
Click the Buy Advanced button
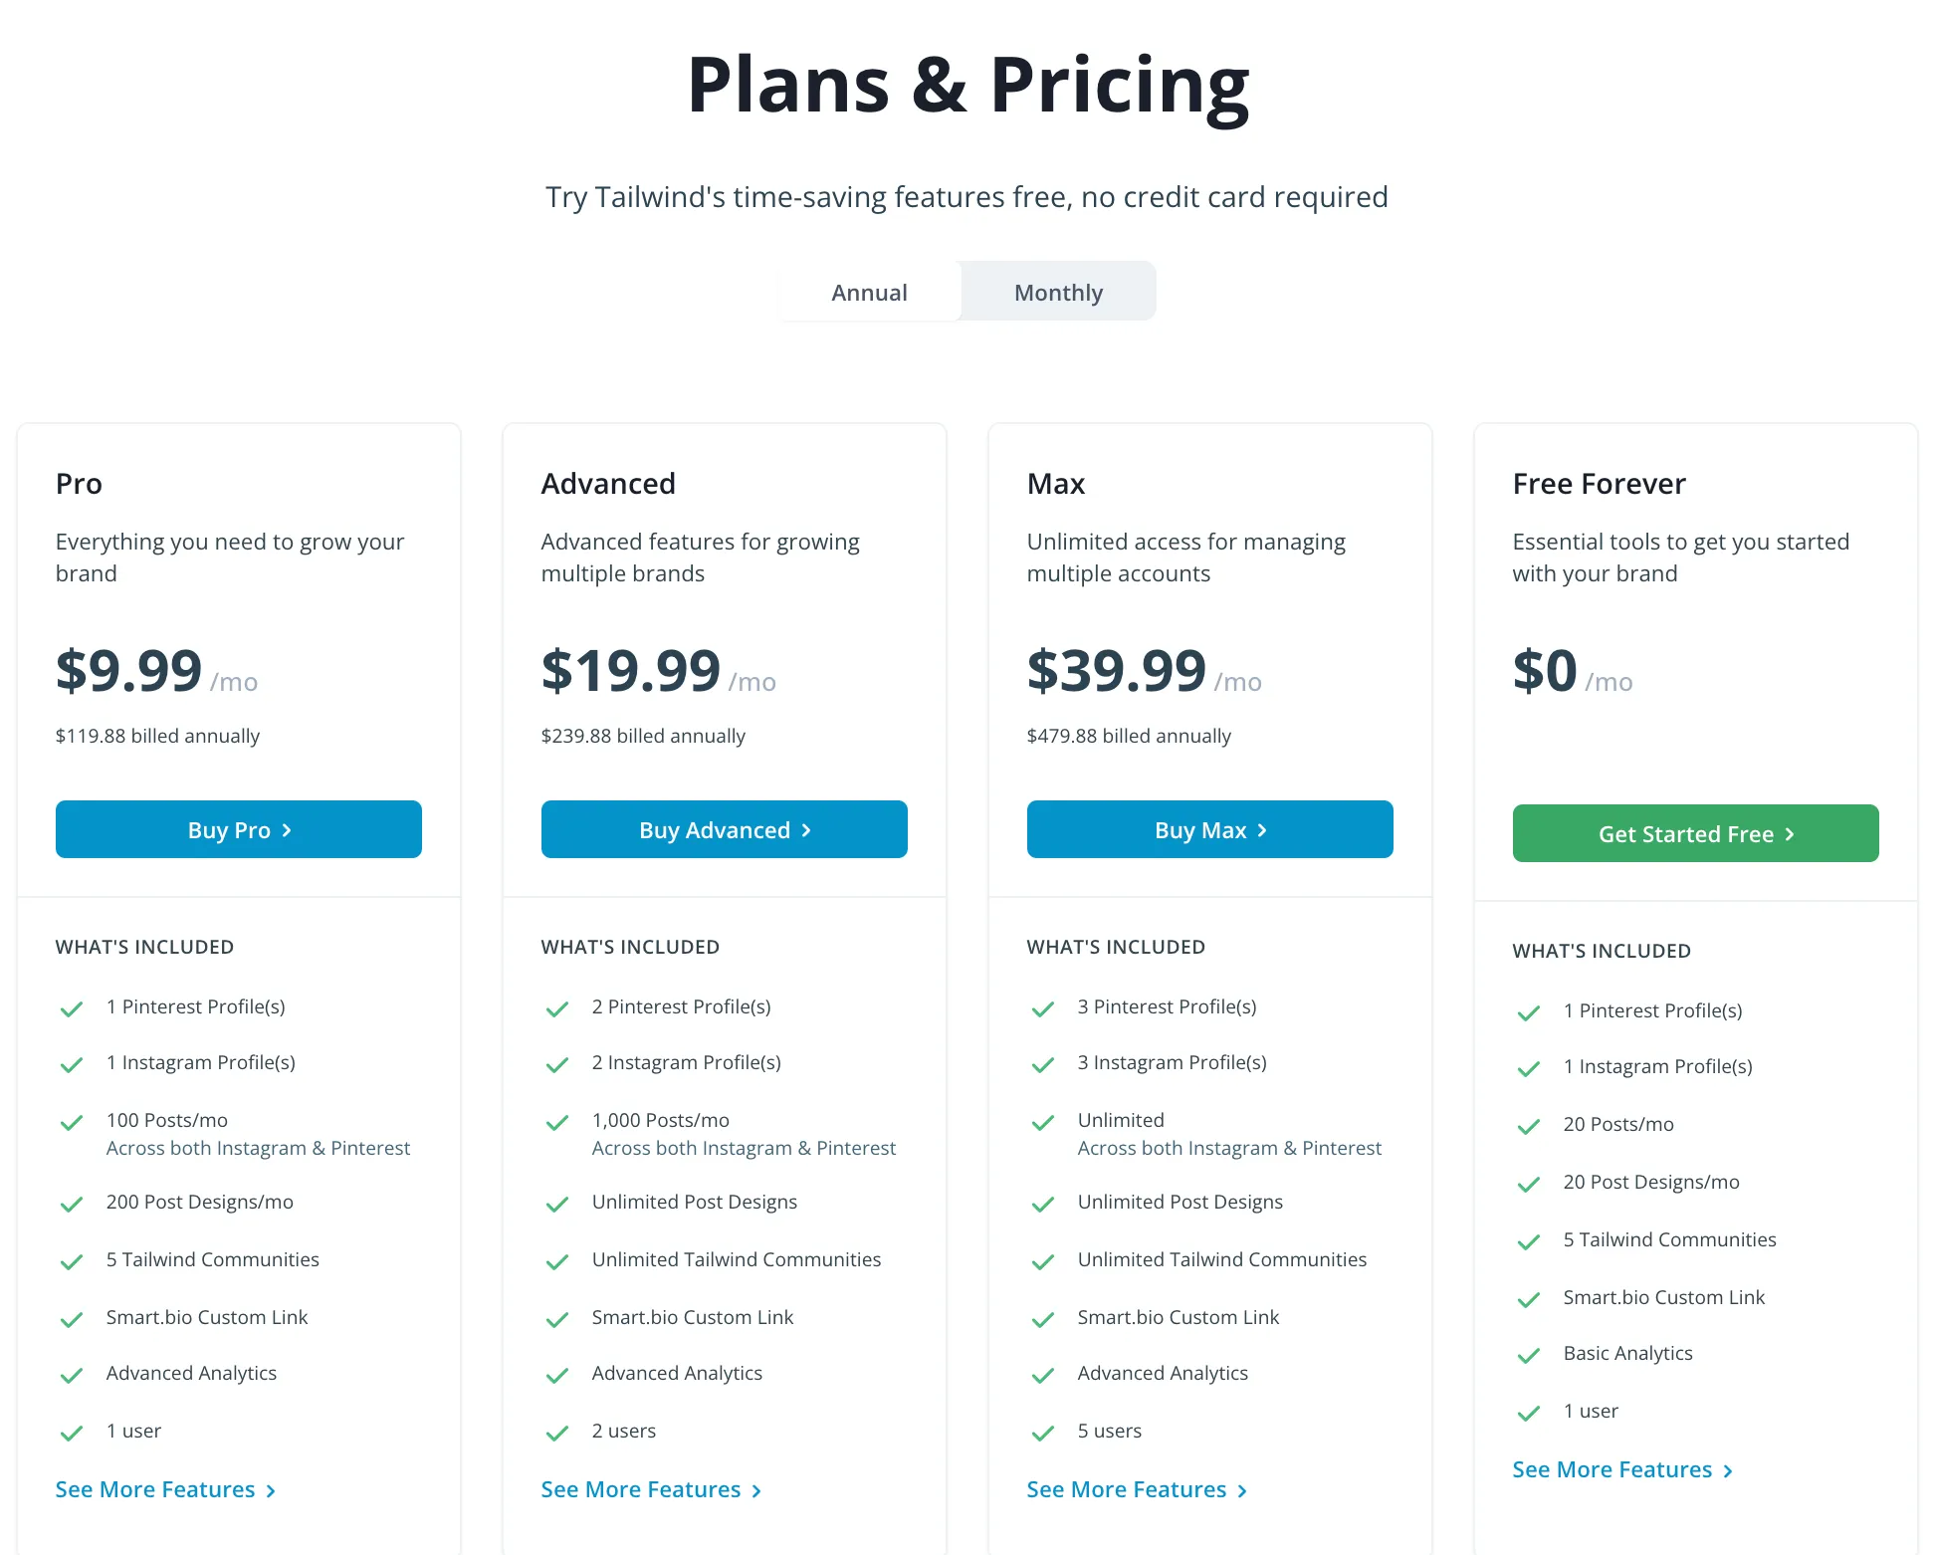(725, 829)
